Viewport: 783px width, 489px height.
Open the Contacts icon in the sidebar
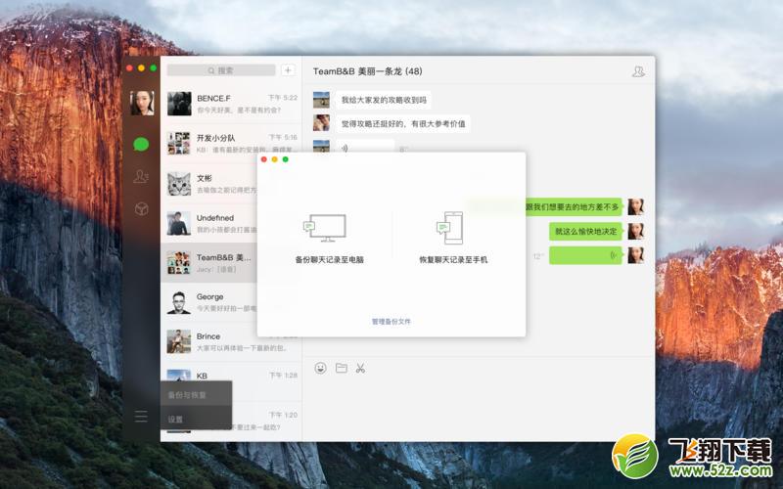(x=142, y=176)
